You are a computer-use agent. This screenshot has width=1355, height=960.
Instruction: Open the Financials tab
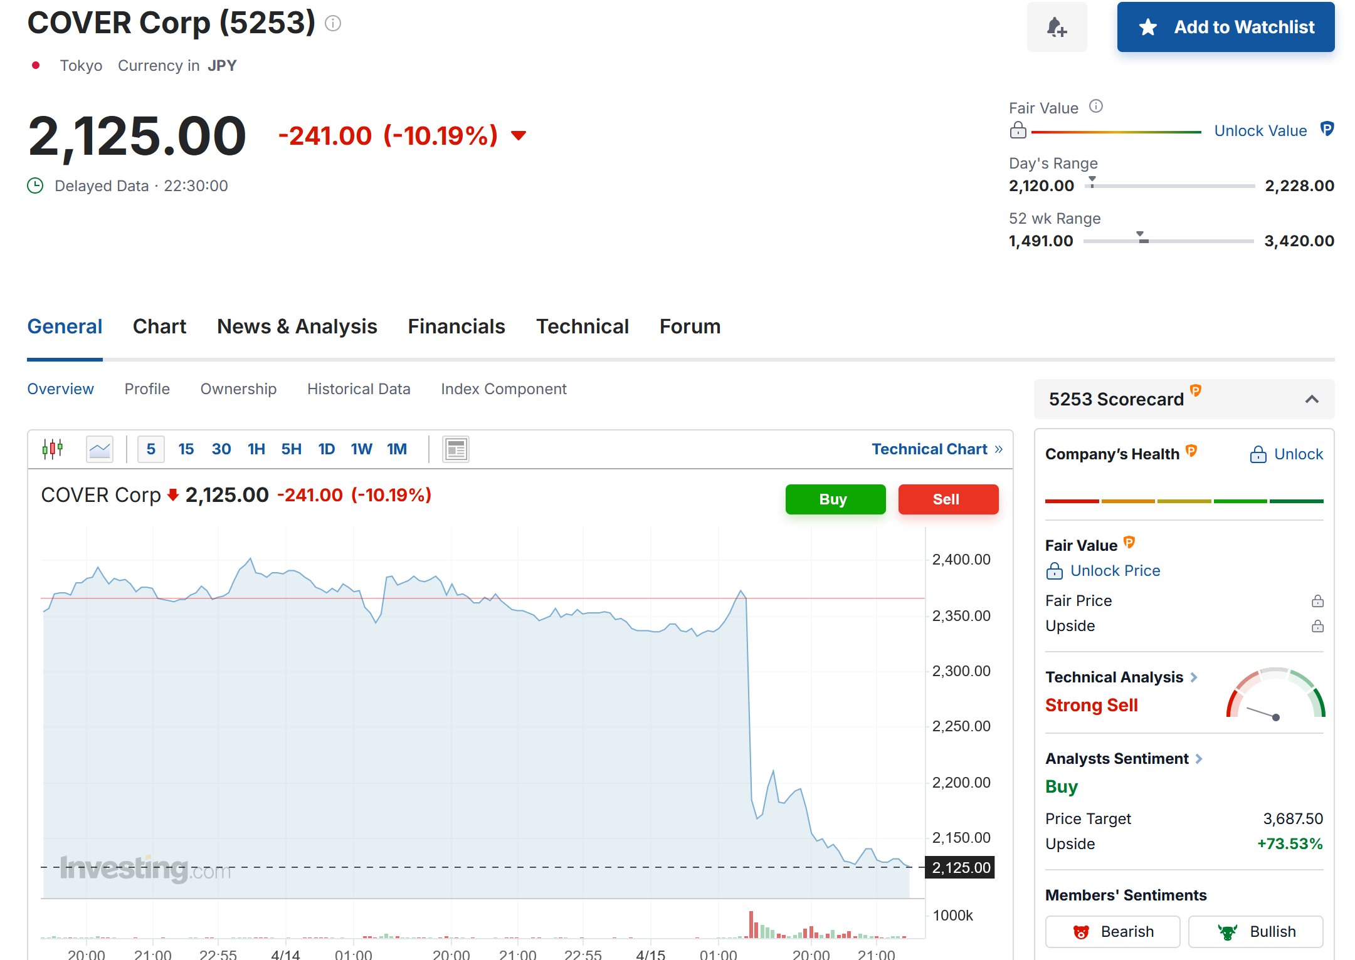(456, 326)
